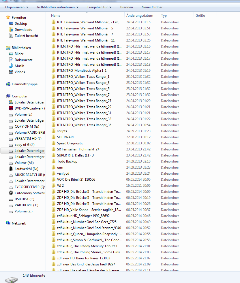Select zdf.kultur_Number One! Rod Stewart_9340
The width and height of the screenshot is (240, 283).
pyautogui.click(x=89, y=228)
